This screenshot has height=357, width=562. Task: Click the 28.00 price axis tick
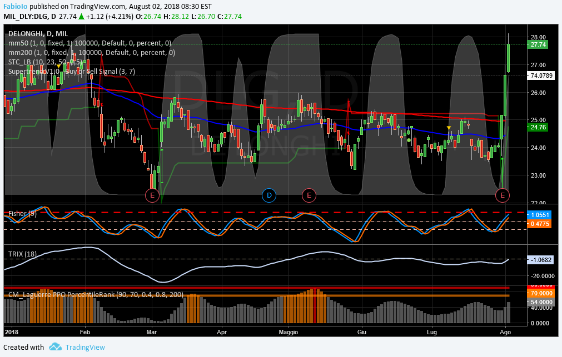coord(538,37)
